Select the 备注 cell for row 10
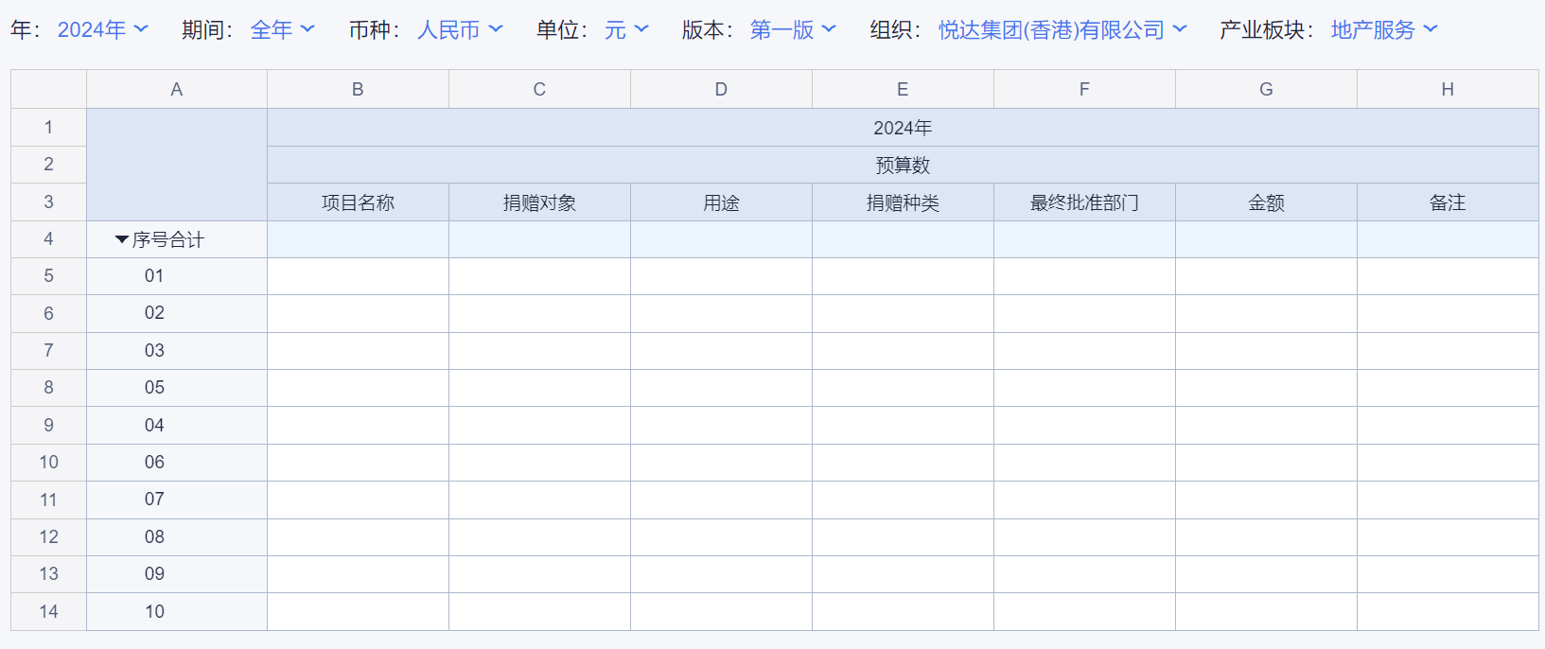The width and height of the screenshot is (1545, 649). click(x=1448, y=612)
